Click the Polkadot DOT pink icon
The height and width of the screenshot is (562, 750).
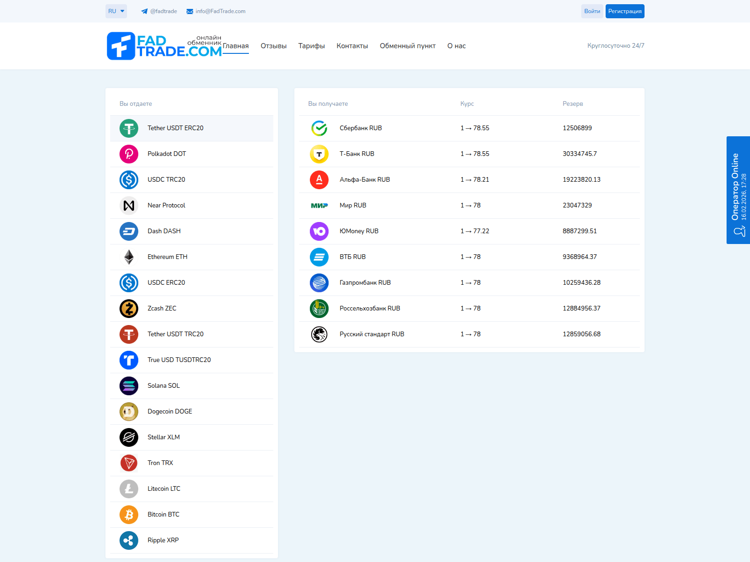[x=129, y=154]
